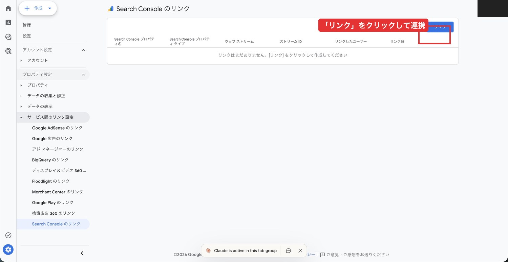Click the checkmark circle icon above the gear
This screenshot has height=262, width=508.
click(8, 235)
